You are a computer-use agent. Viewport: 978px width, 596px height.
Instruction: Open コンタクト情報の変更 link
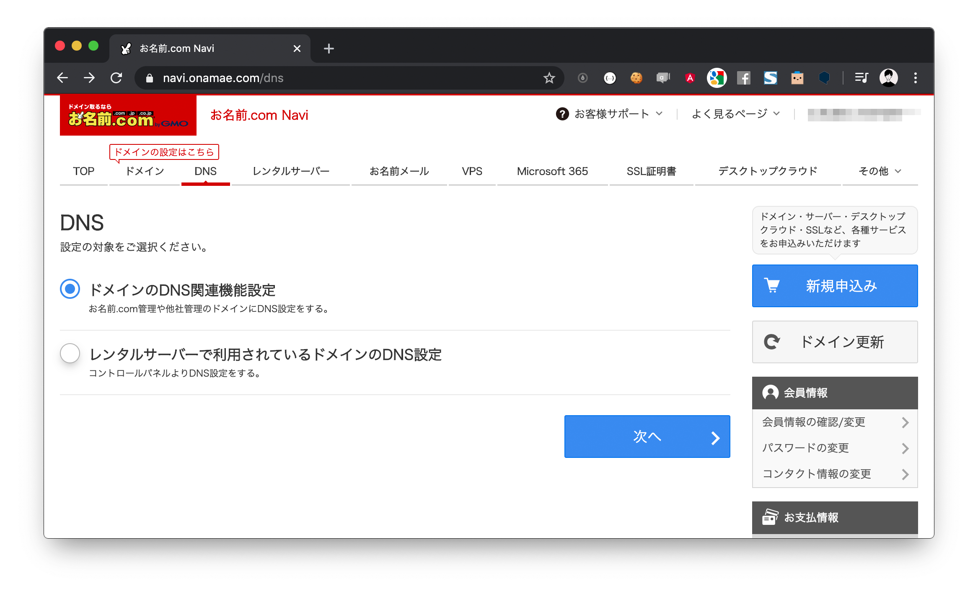pyautogui.click(x=835, y=474)
